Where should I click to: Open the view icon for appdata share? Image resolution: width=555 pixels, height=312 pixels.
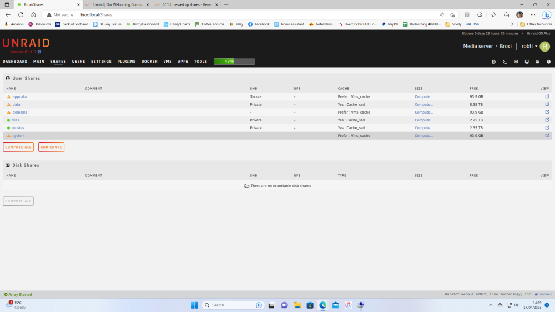[x=547, y=96]
